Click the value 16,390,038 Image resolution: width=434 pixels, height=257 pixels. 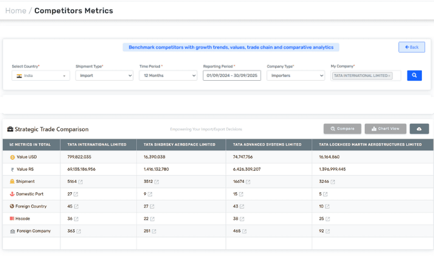[154, 157]
